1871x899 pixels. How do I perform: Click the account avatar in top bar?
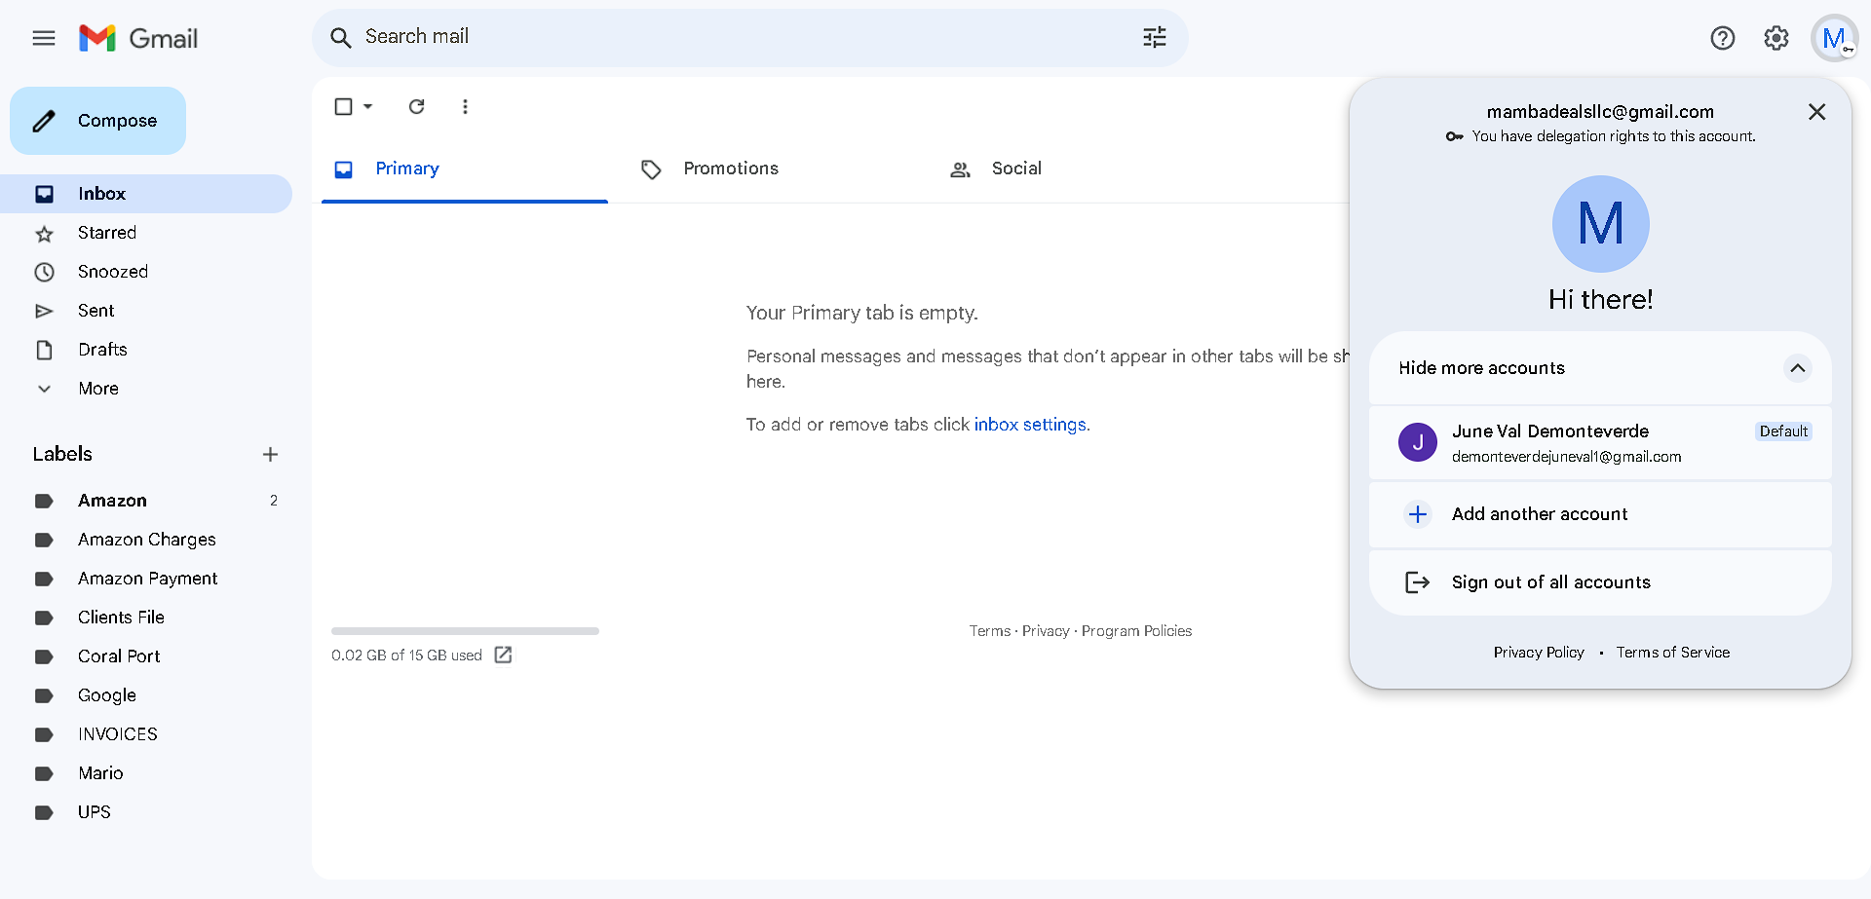tap(1835, 38)
